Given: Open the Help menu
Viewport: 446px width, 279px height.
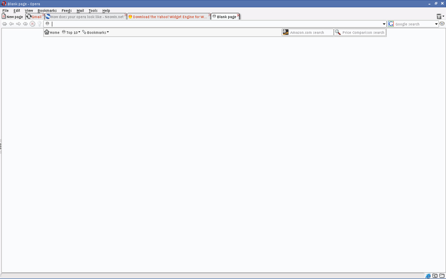Looking at the screenshot, I should pyautogui.click(x=106, y=10).
